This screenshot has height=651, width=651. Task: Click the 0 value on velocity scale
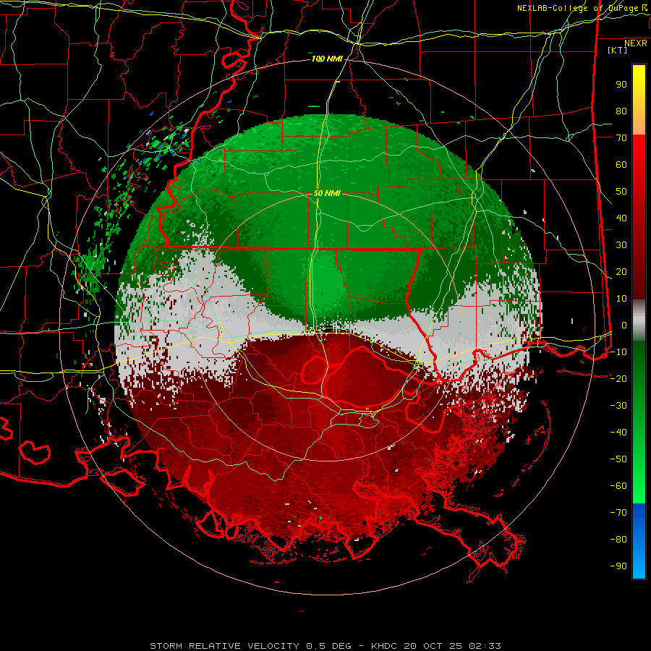[624, 325]
